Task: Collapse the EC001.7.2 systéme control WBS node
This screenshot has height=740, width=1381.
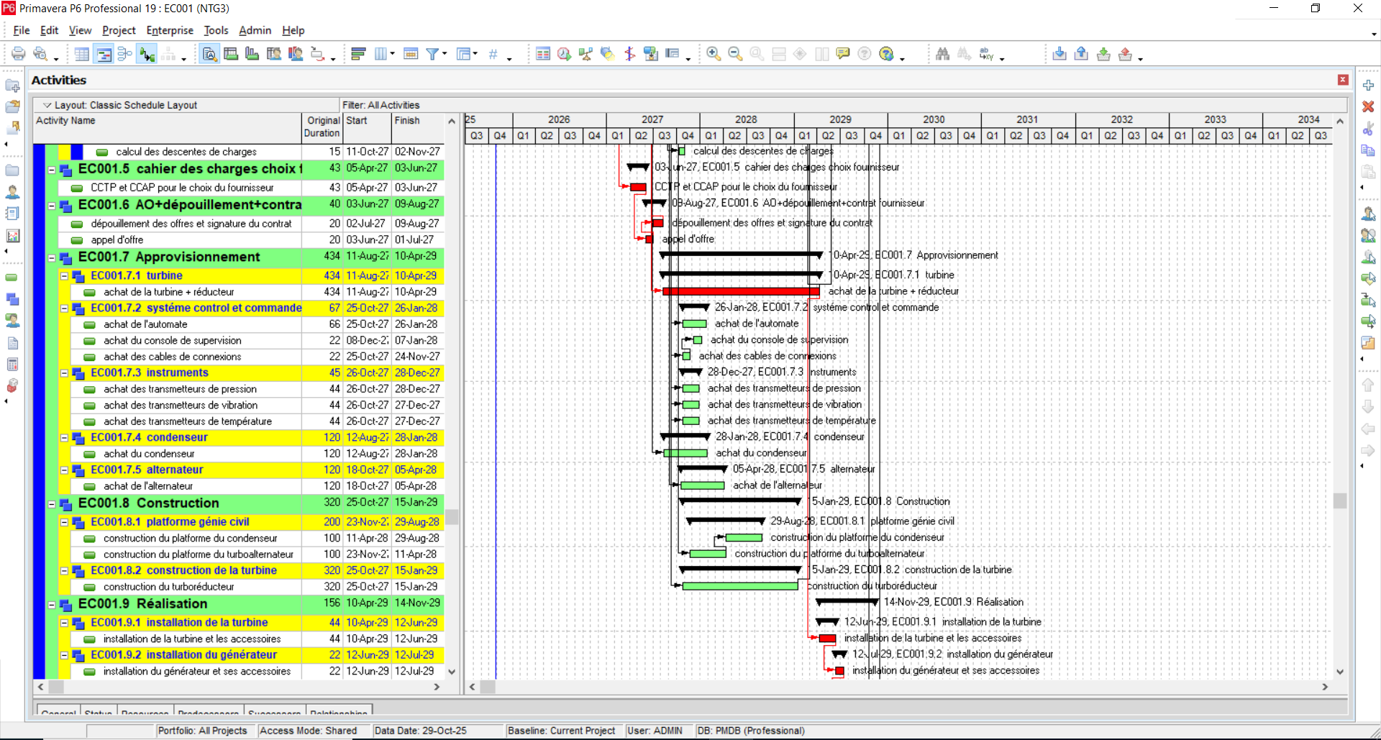Action: pos(65,309)
